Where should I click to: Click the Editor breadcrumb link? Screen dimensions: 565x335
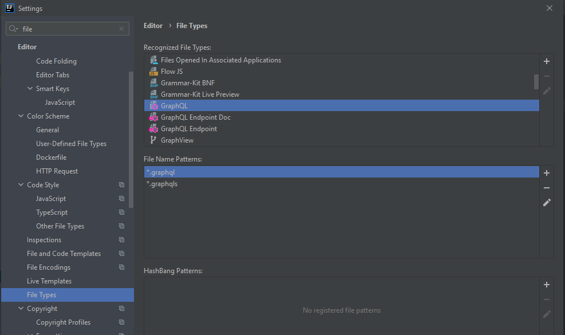(153, 25)
